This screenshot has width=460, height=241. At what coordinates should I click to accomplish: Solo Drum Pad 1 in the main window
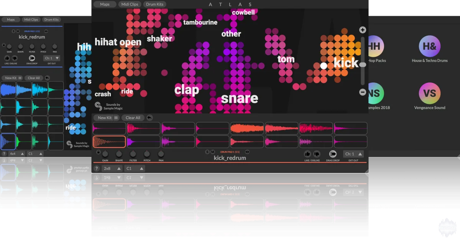[207, 152]
